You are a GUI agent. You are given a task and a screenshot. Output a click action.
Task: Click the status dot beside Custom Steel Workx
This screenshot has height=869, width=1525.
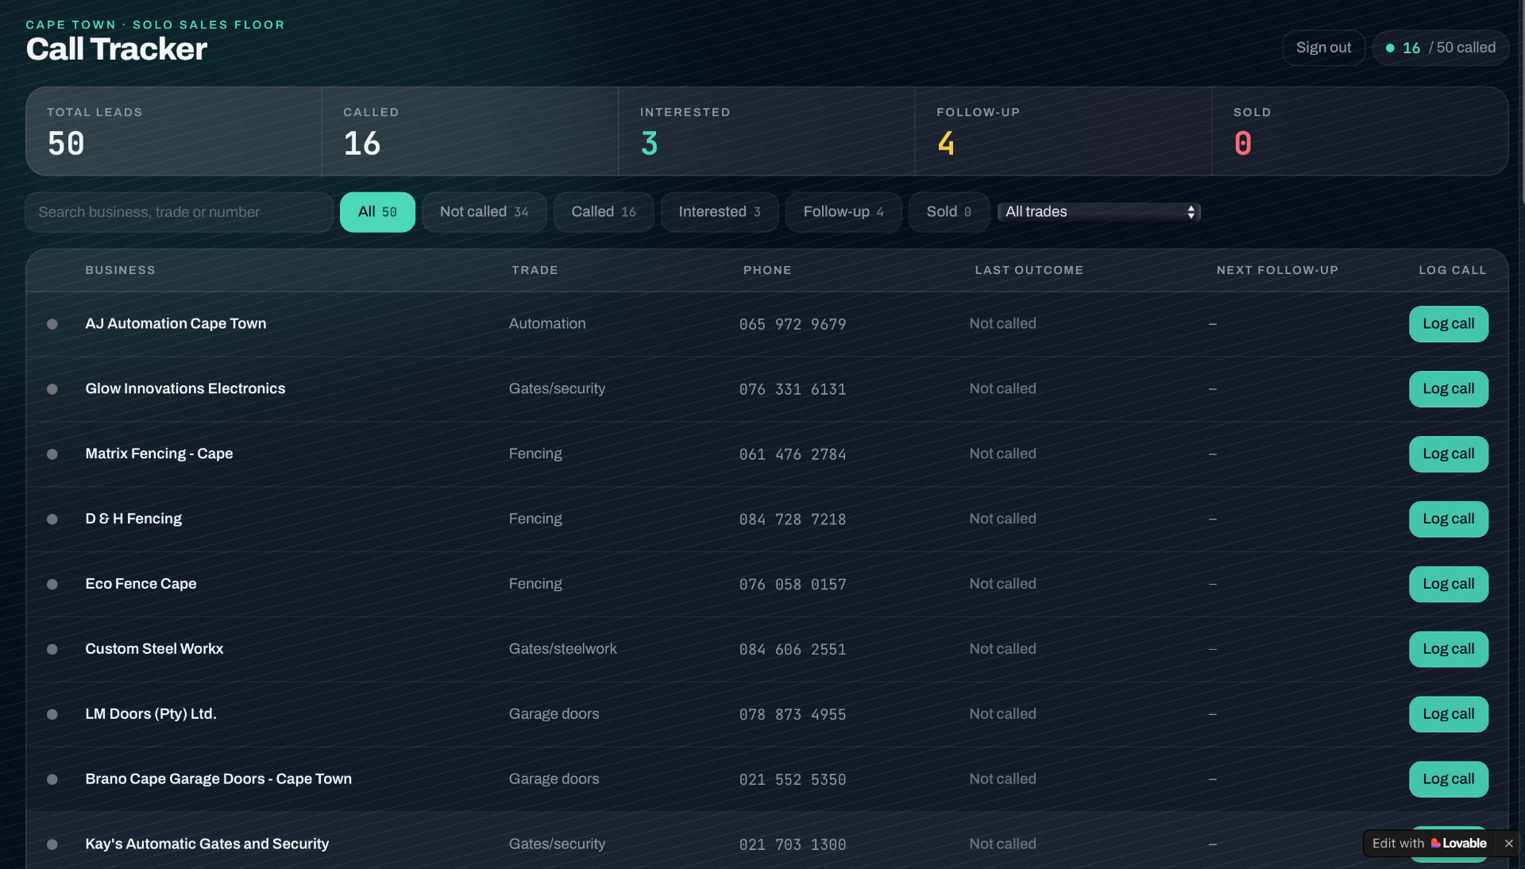[52, 650]
